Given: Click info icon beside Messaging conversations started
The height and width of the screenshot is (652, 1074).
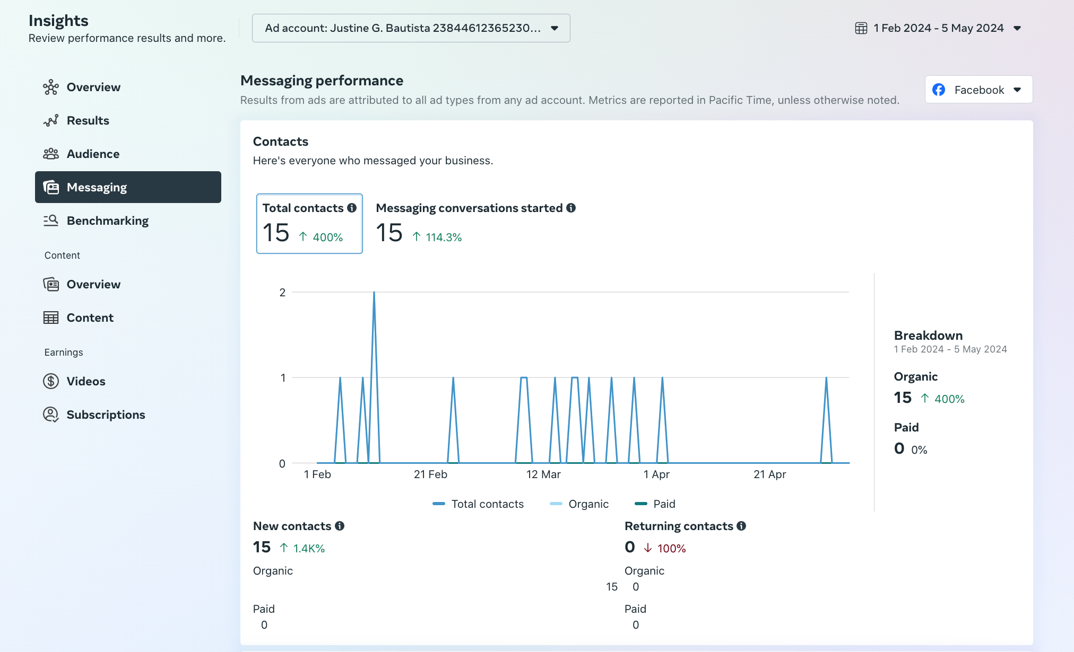Looking at the screenshot, I should click(571, 208).
